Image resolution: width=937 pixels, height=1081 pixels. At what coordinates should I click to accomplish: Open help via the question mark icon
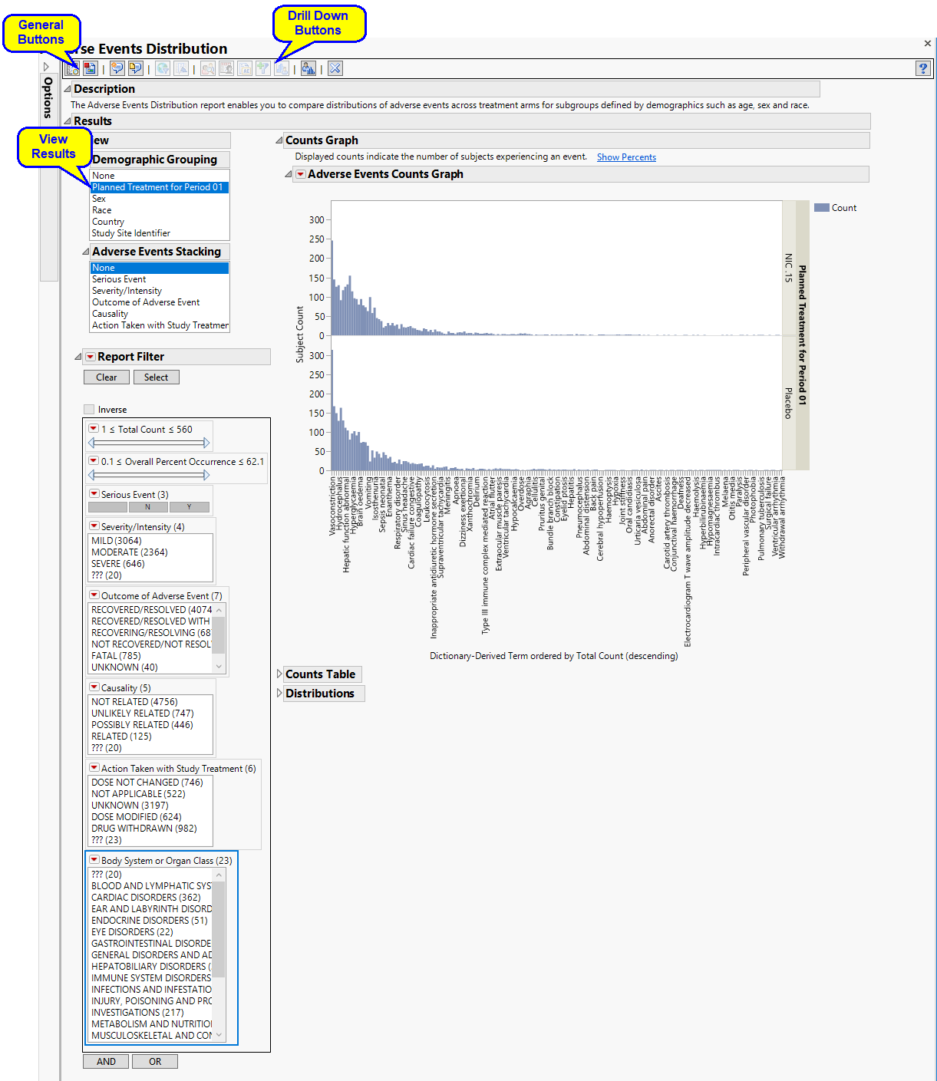(x=922, y=68)
